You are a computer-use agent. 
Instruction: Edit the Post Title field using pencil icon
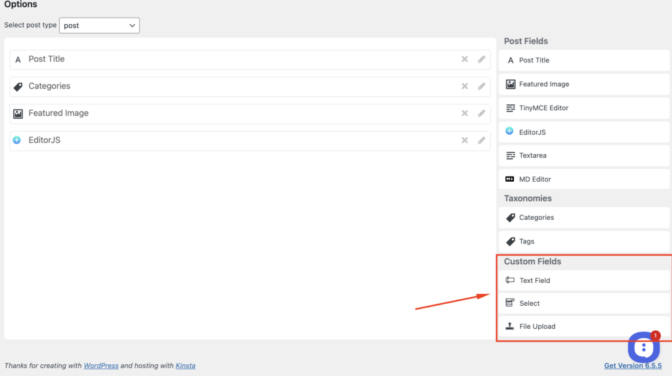[482, 59]
